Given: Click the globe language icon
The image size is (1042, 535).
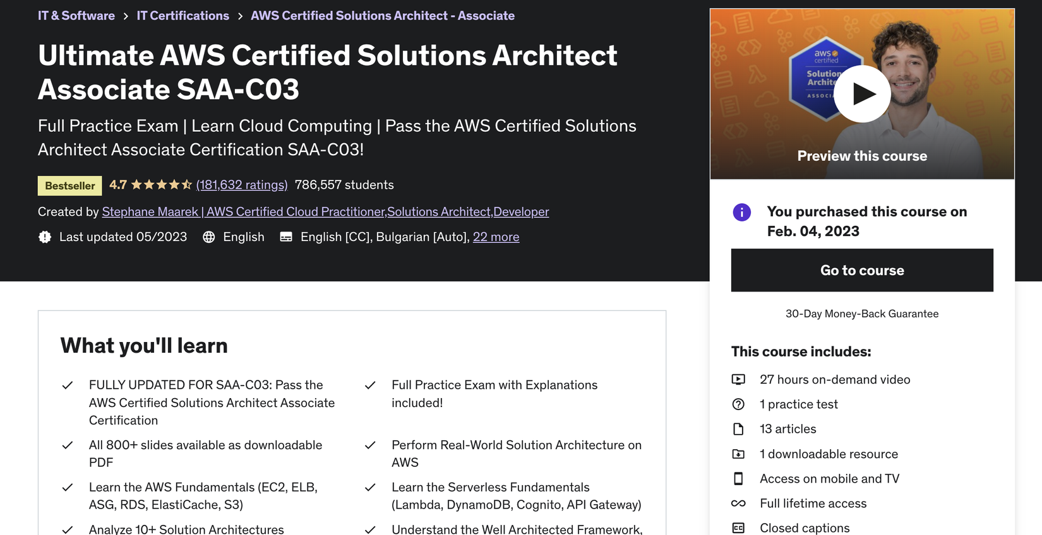Looking at the screenshot, I should pyautogui.click(x=209, y=237).
